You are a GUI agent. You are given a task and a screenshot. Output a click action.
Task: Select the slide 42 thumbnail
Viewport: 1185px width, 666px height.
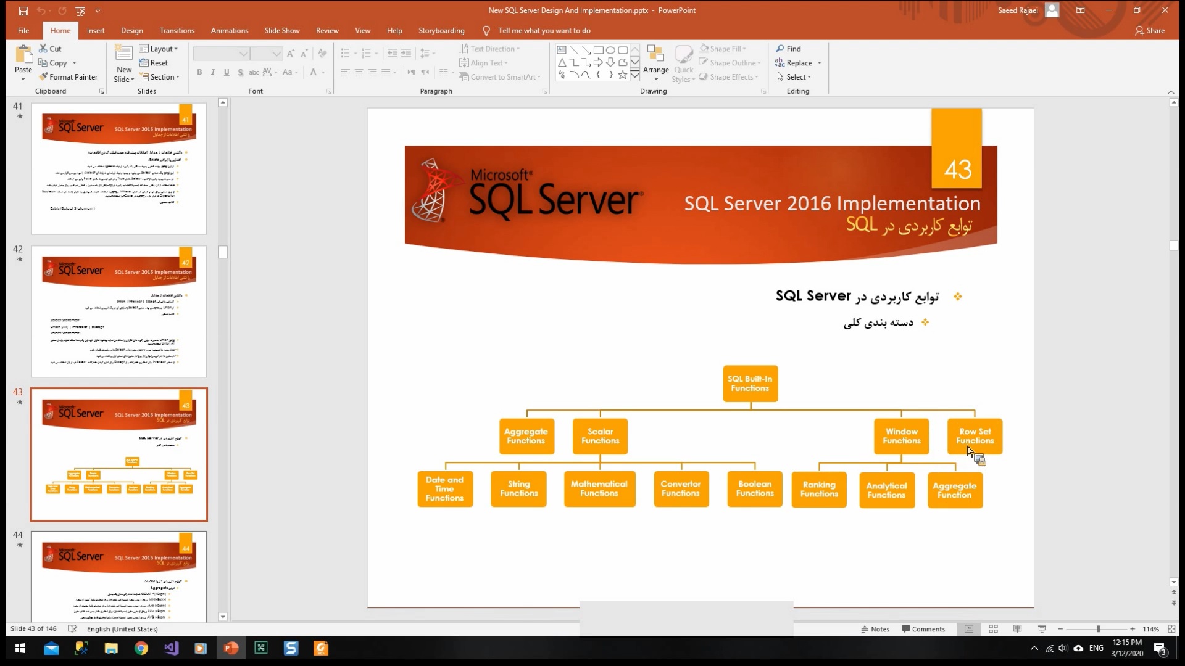[x=119, y=311]
